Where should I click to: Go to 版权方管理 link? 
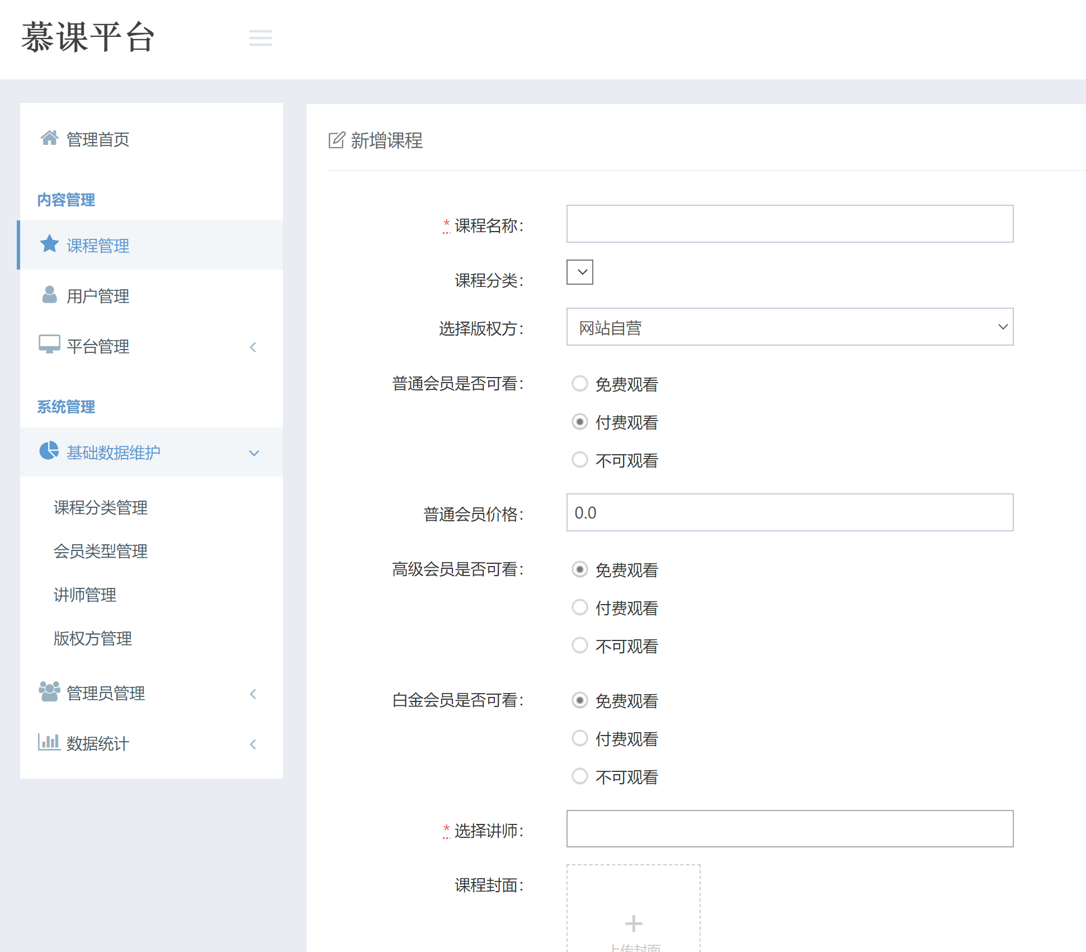click(93, 638)
